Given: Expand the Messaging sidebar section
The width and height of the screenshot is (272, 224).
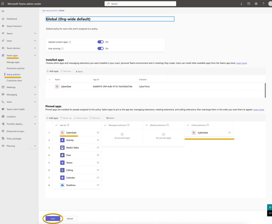Looking at the screenshot, I should click(x=35, y=94).
